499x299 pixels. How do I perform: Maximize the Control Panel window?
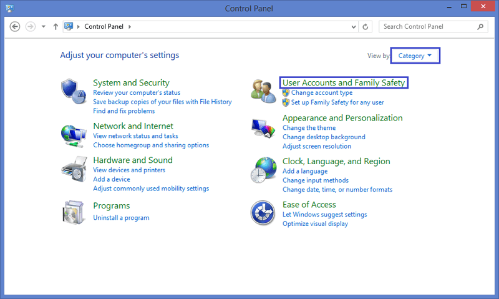463,6
